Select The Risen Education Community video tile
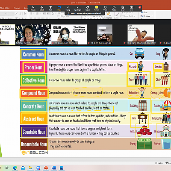This screenshot has height=171, width=171. pos(69,34)
